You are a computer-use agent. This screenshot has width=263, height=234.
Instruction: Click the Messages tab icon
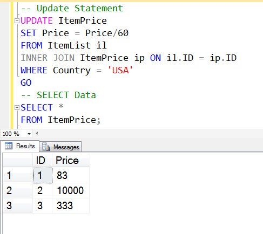tap(46, 147)
